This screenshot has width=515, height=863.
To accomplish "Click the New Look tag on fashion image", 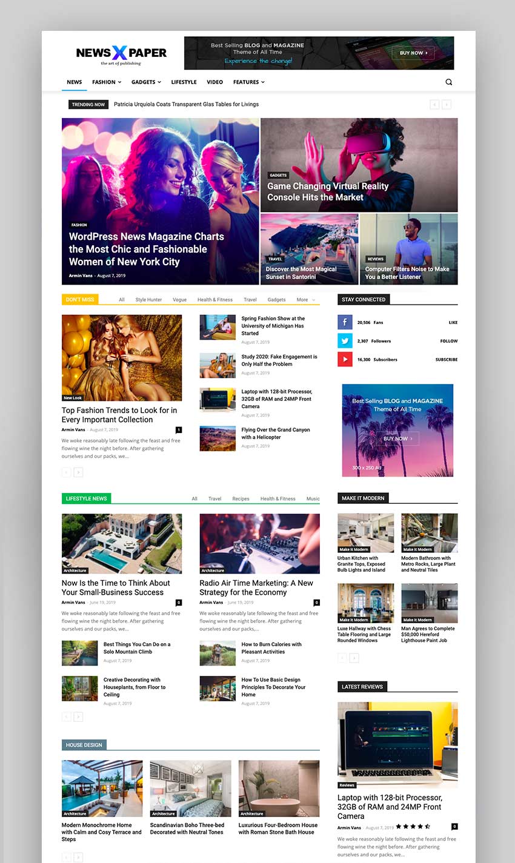I will 73,398.
